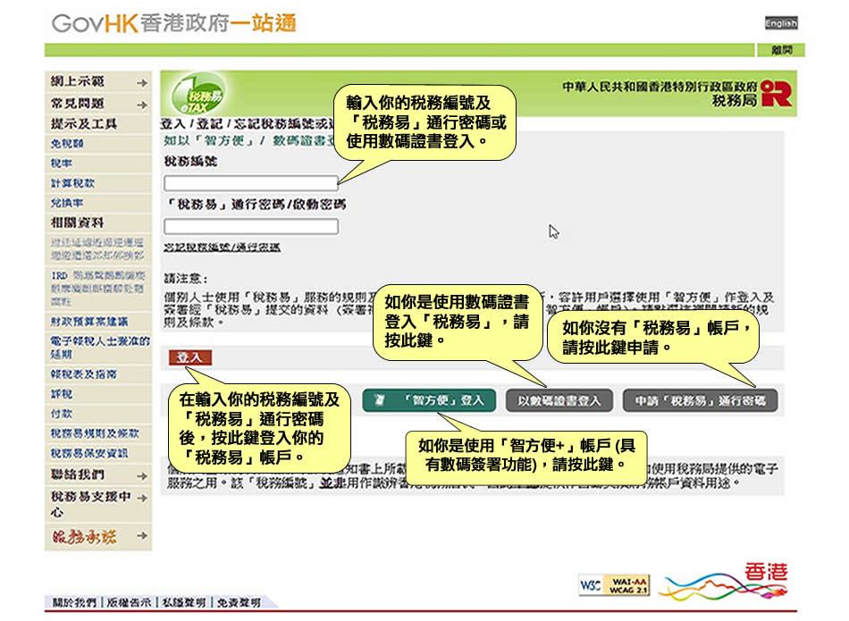Open the 免責聲明 footer link
Viewport: 849px width, 621px height.
pyautogui.click(x=239, y=602)
